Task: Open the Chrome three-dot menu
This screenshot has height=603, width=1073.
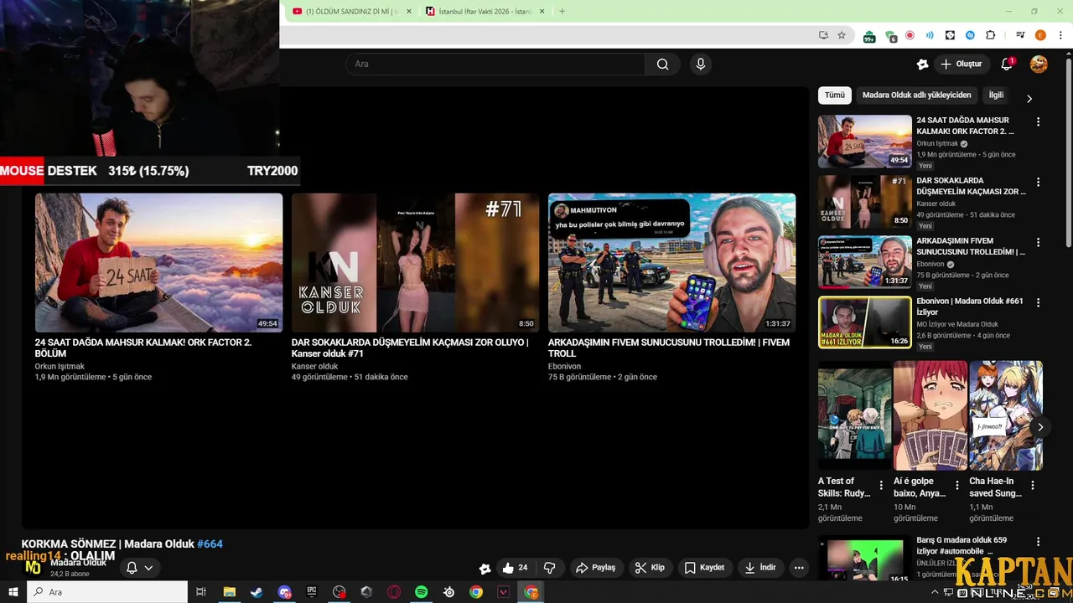Action: (1060, 35)
